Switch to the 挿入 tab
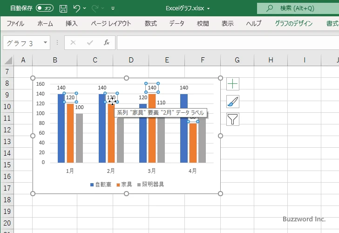The width and height of the screenshot is (339, 233). 72,23
